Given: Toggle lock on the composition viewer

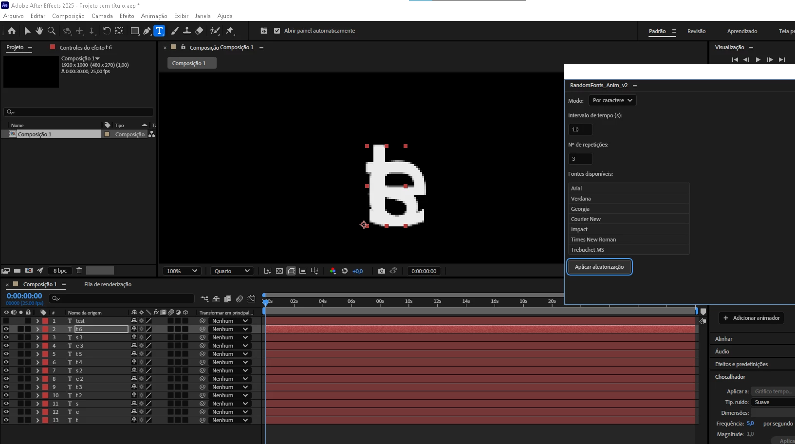Looking at the screenshot, I should pos(183,47).
